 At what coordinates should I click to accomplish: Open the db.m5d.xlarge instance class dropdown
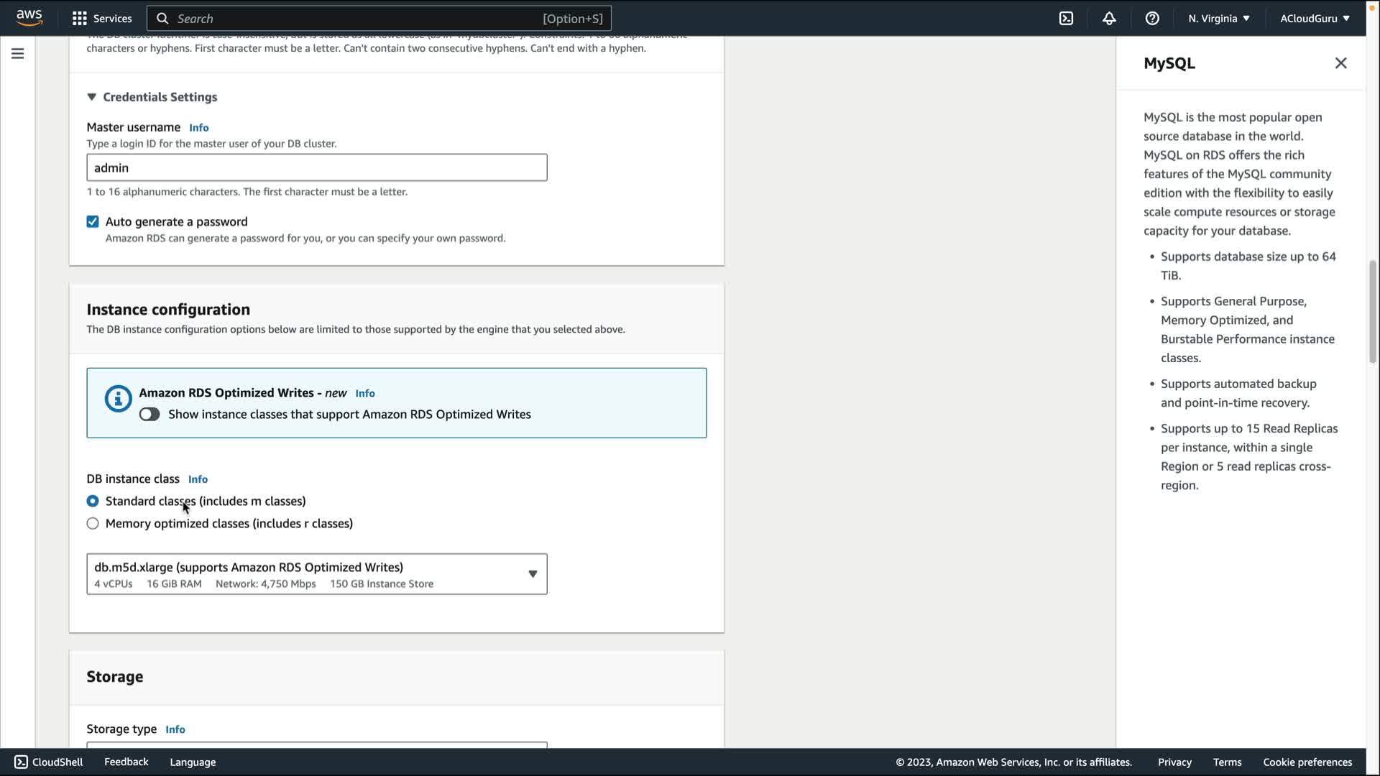[x=316, y=574]
